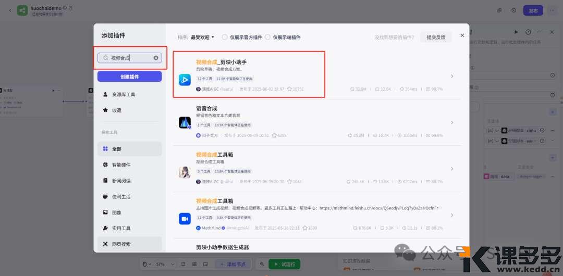Expand the 视频合成工具箱 row by 速推AIGC
The width and height of the screenshot is (563, 276).
click(x=452, y=169)
